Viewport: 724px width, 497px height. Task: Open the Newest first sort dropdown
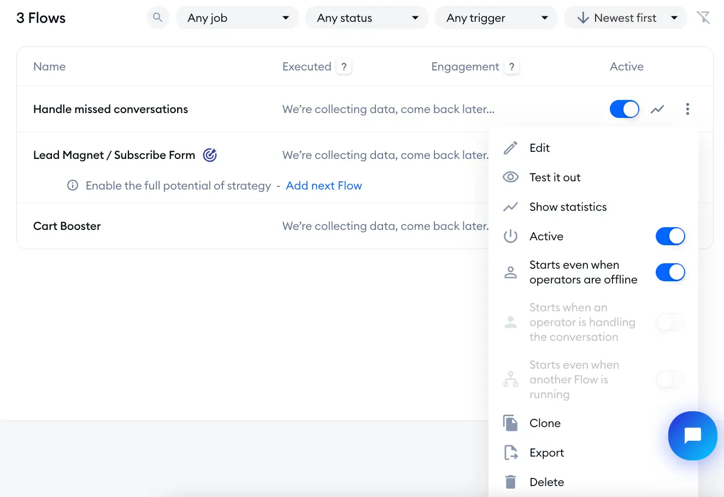coord(626,17)
